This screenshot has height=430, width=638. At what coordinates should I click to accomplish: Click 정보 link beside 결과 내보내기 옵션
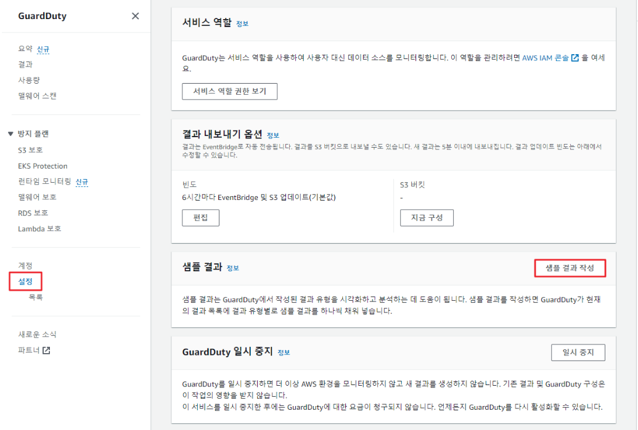(272, 135)
